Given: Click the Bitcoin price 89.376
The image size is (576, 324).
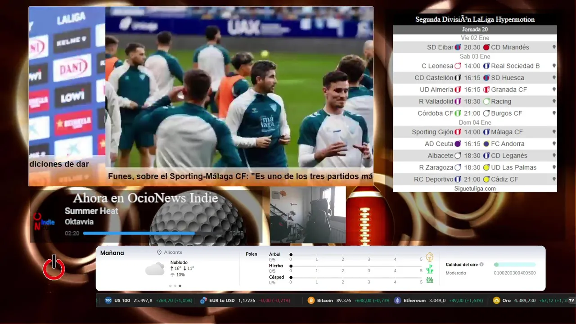Looking at the screenshot, I should pos(344,301).
